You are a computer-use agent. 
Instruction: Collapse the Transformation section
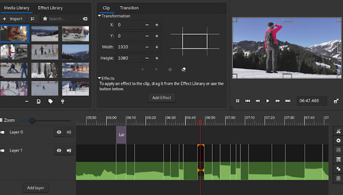pos(99,16)
